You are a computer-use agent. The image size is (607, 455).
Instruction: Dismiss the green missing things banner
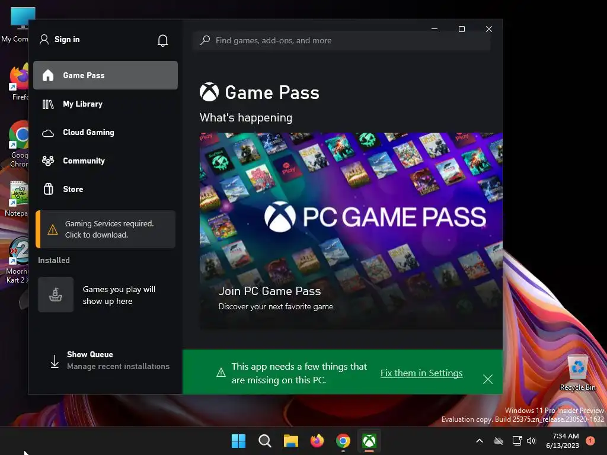[x=488, y=379]
